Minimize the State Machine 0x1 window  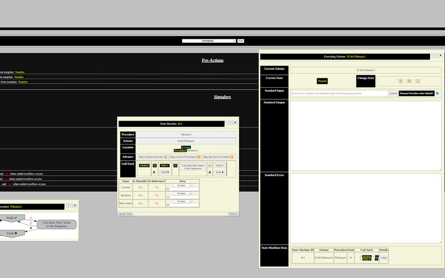pyautogui.click(x=226, y=123)
